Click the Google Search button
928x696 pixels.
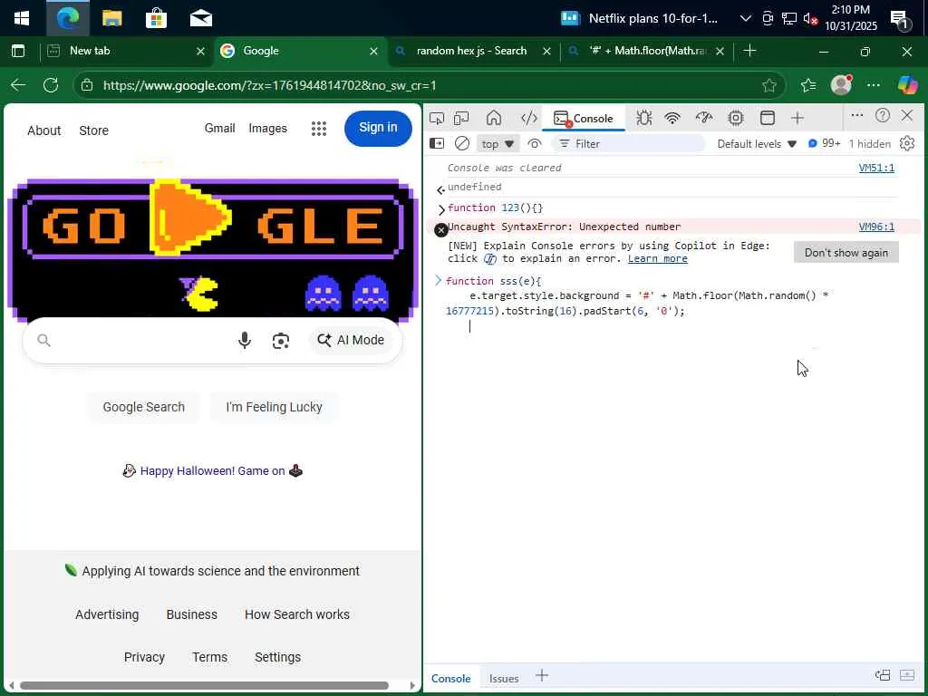[144, 407]
